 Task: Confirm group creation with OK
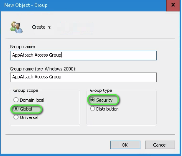[125, 145]
